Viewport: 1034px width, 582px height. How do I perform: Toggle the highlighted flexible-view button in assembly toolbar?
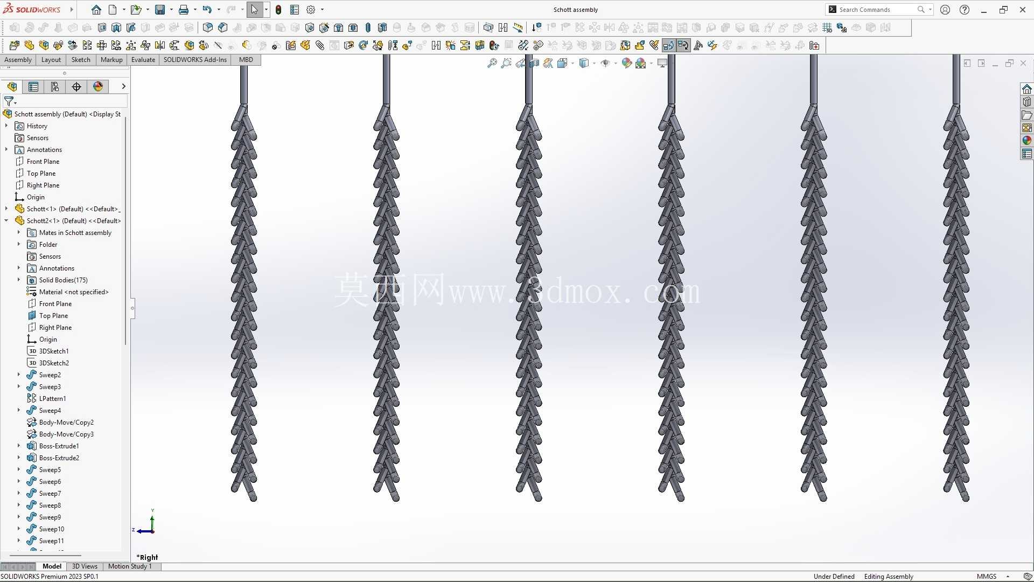pos(668,46)
